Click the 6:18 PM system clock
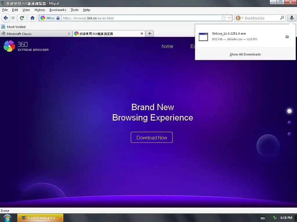This screenshot has height=222, width=297. click(286, 218)
